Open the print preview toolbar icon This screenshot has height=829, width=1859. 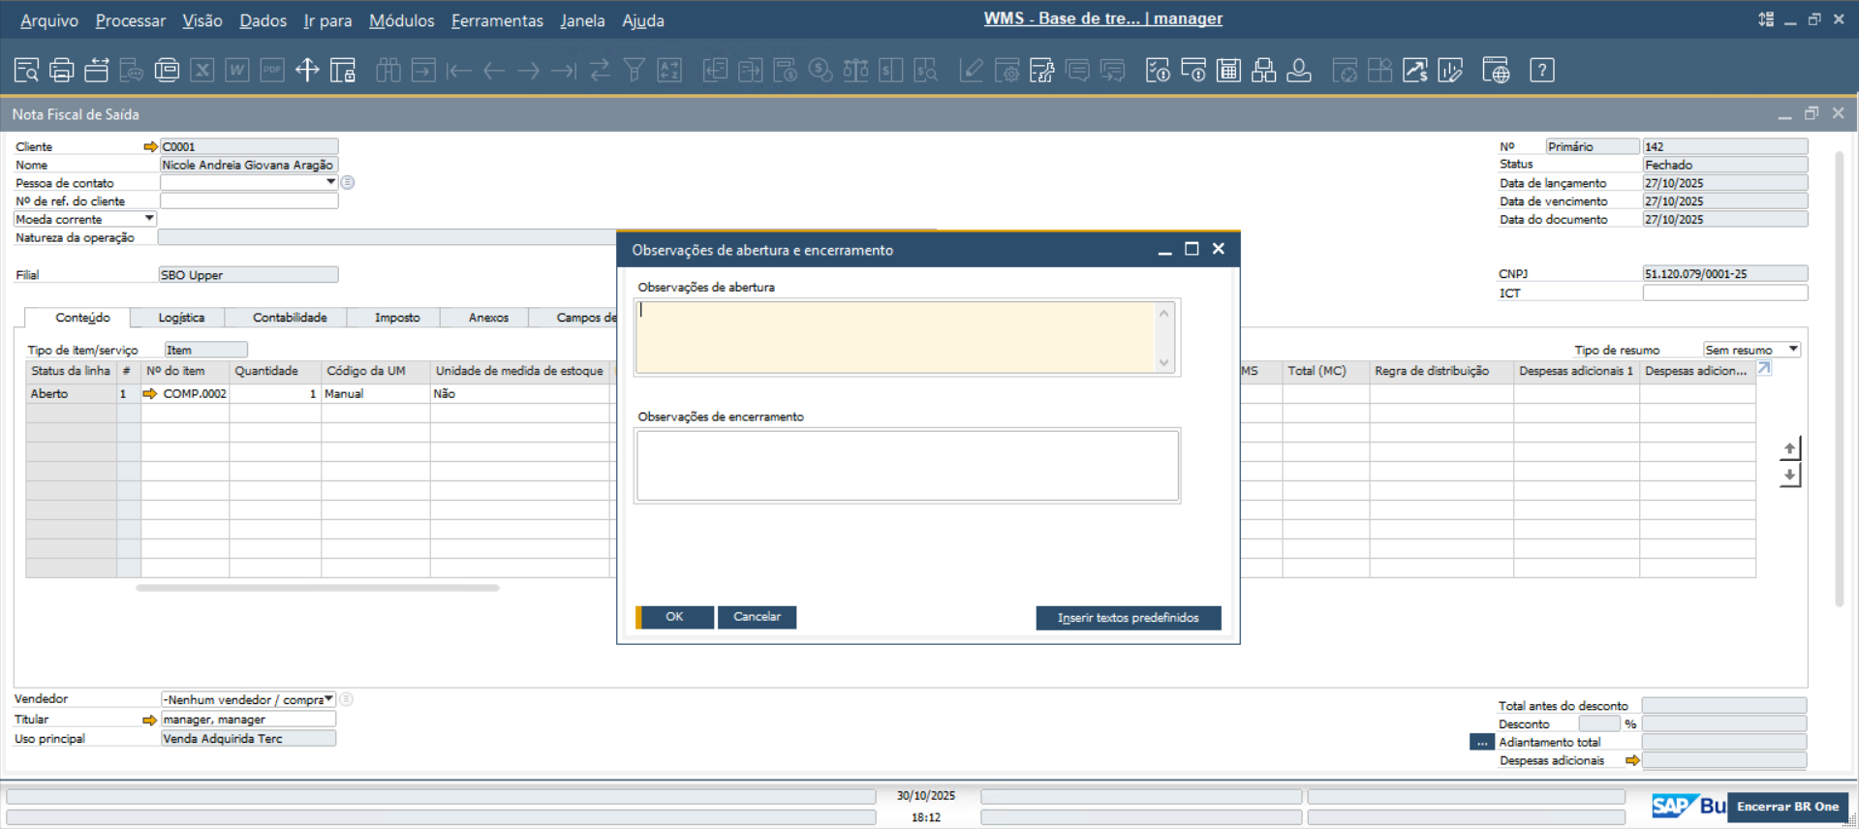coord(26,70)
